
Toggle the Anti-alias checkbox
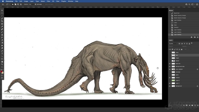click(36, 4)
